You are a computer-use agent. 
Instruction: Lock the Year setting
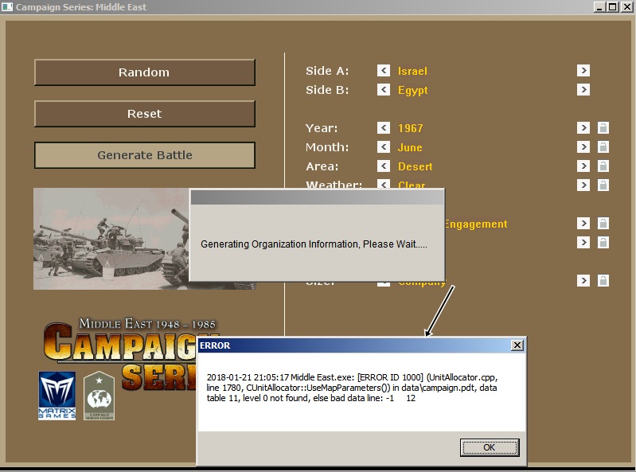coord(603,127)
